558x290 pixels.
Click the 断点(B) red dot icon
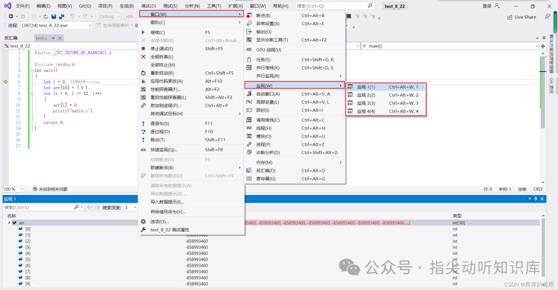tap(249, 15)
